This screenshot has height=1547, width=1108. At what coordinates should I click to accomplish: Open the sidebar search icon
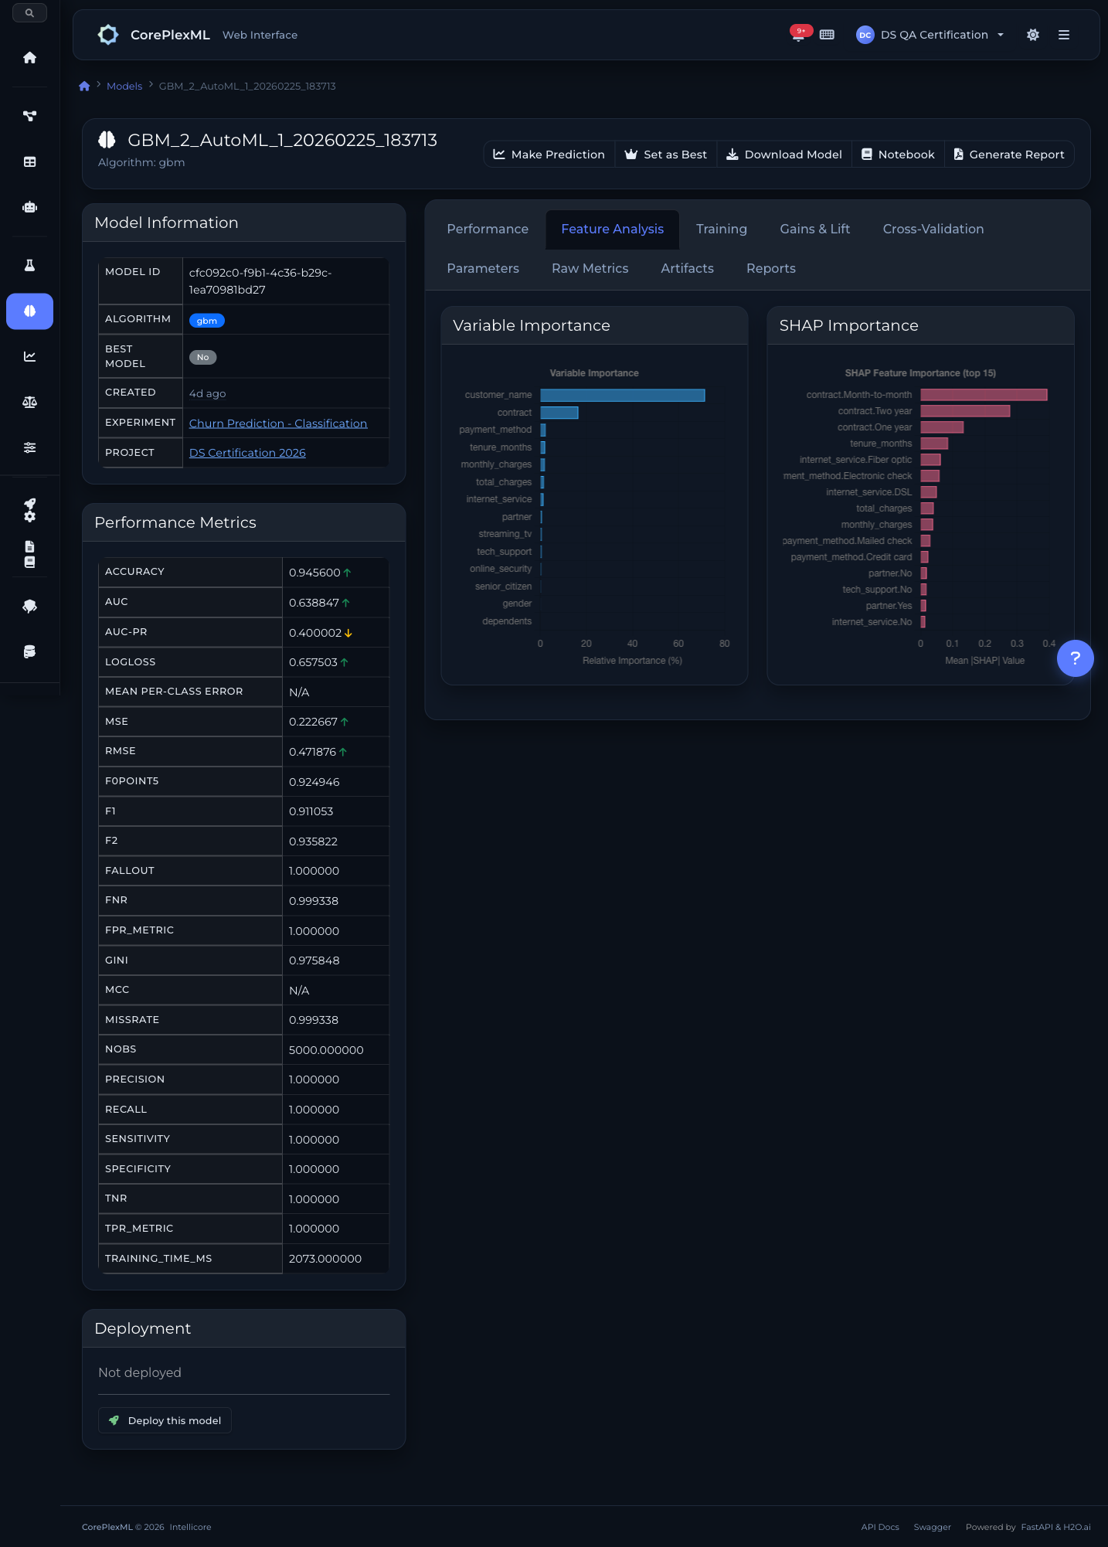29,13
